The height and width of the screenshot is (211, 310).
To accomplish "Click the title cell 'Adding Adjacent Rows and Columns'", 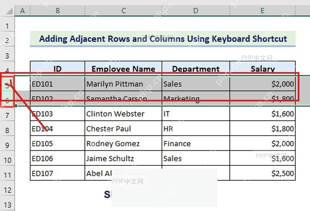I will point(163,39).
